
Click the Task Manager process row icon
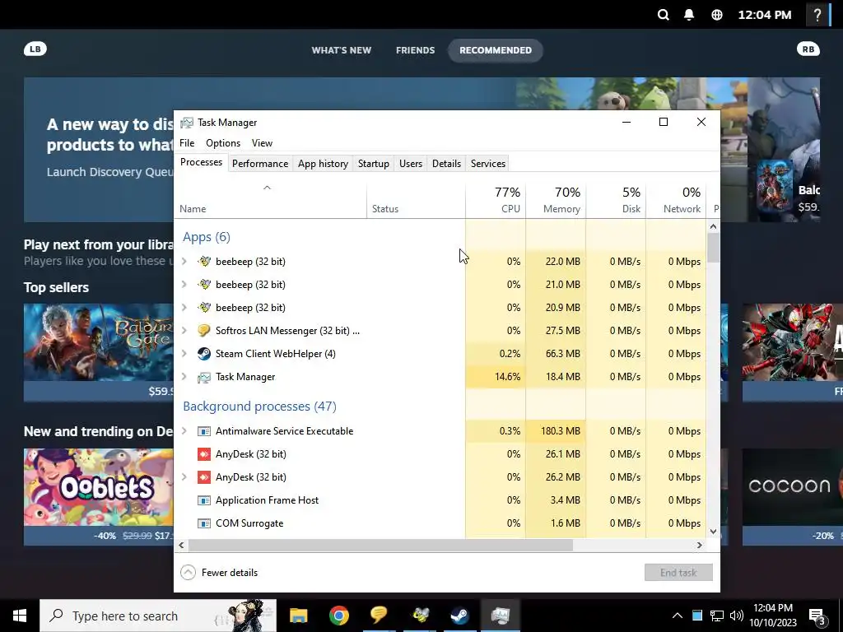pyautogui.click(x=204, y=377)
